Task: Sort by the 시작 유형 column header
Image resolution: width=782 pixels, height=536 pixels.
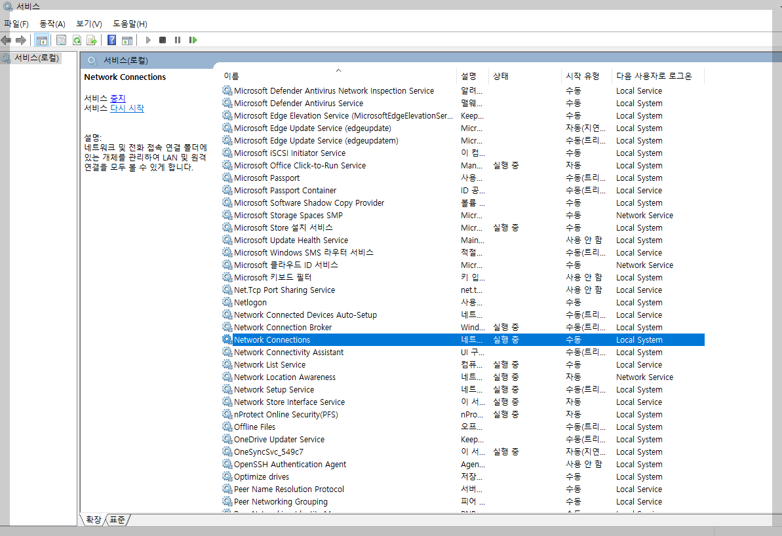Action: [x=587, y=76]
